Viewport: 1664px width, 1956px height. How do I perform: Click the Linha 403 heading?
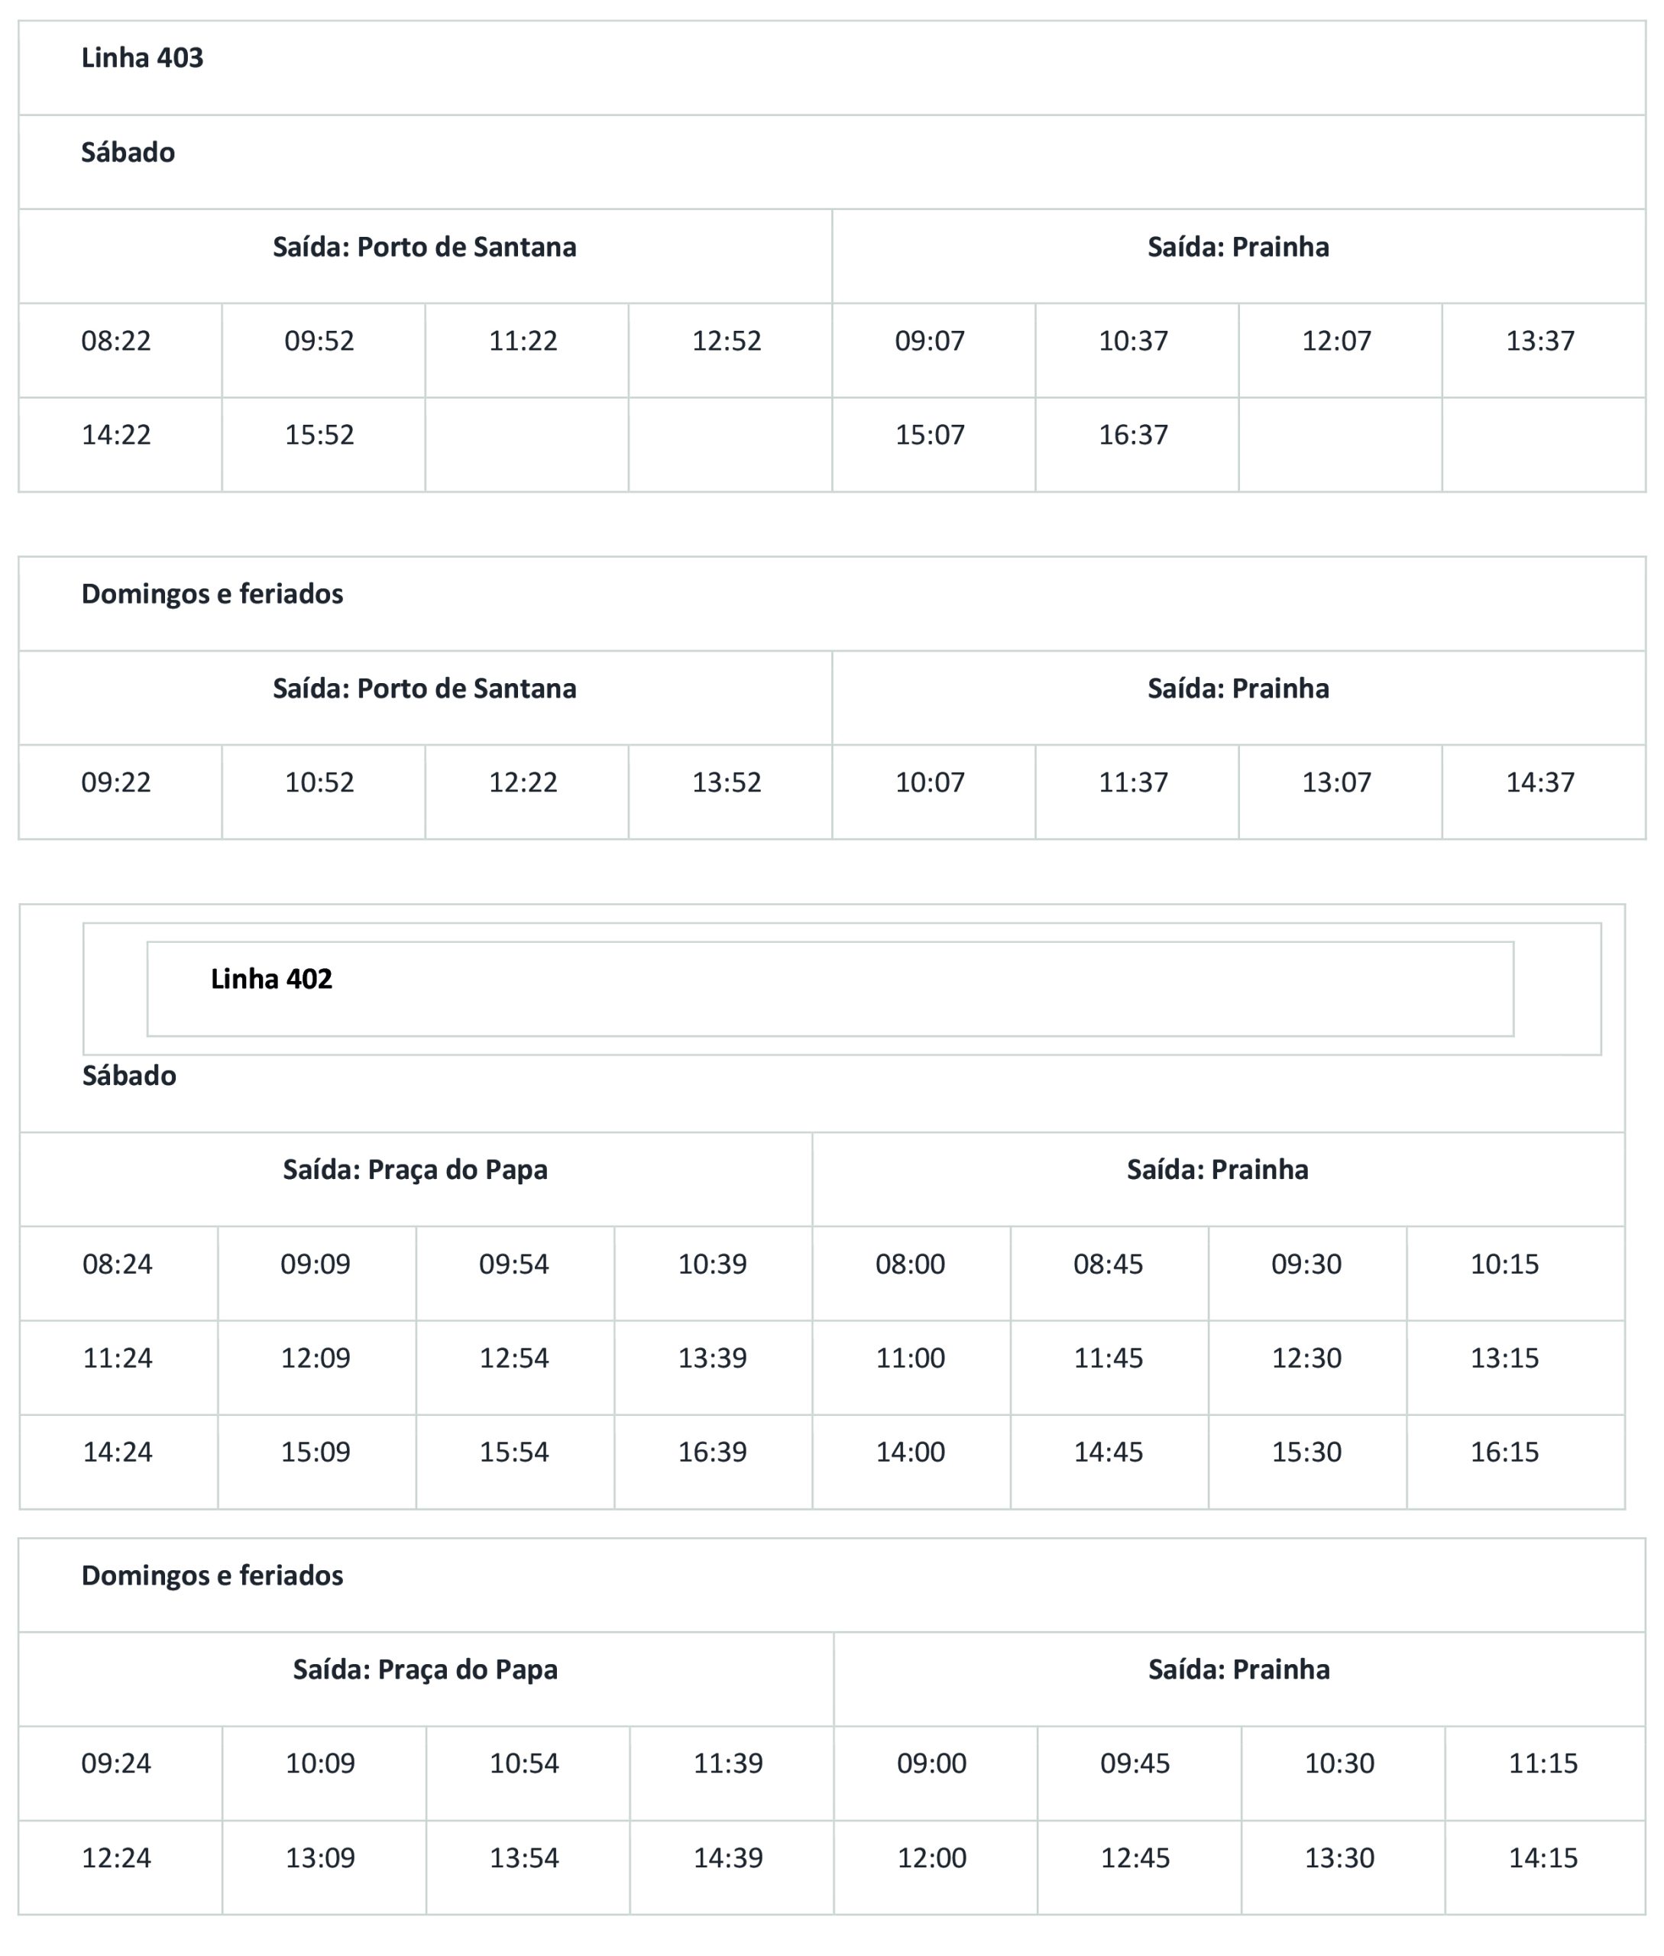[142, 59]
